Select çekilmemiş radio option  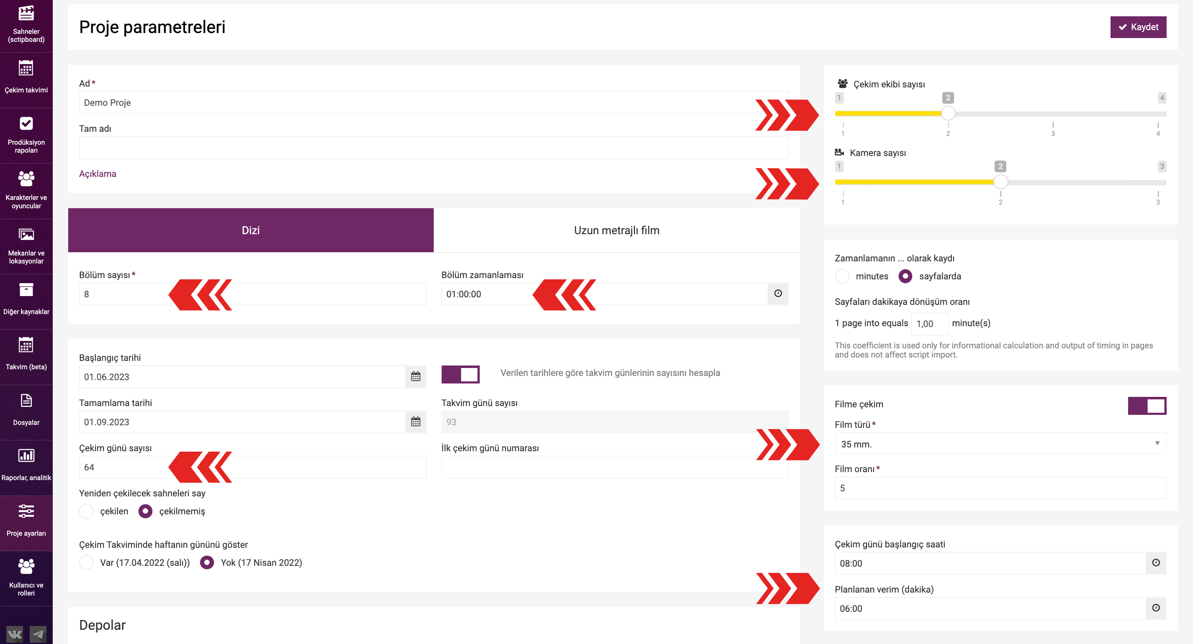145,511
